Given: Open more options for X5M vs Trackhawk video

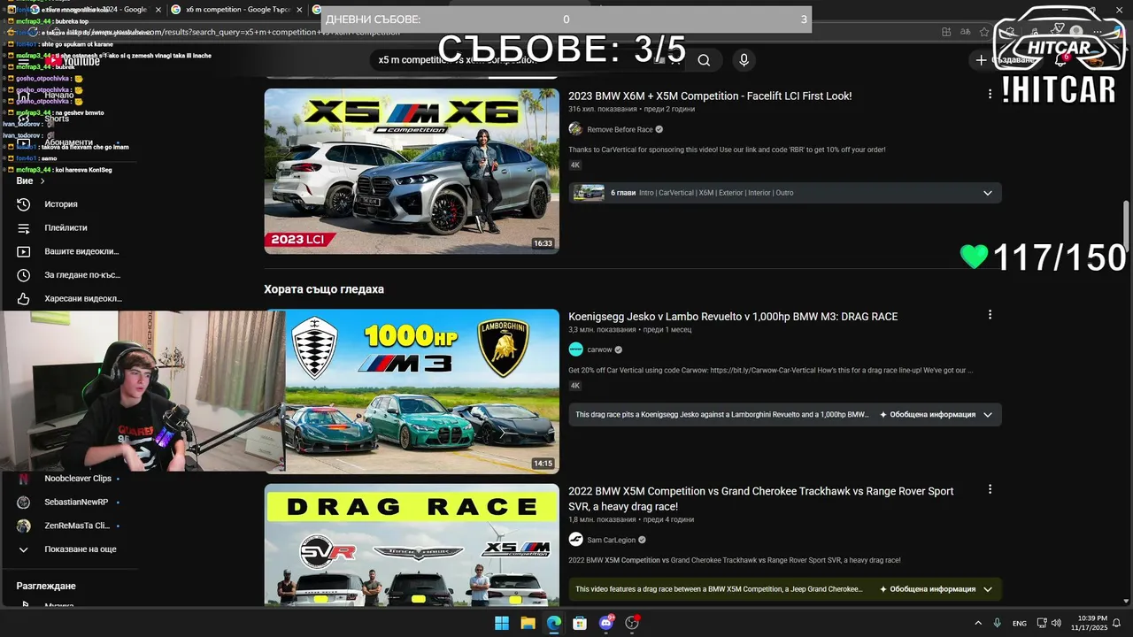Looking at the screenshot, I should click(x=990, y=489).
